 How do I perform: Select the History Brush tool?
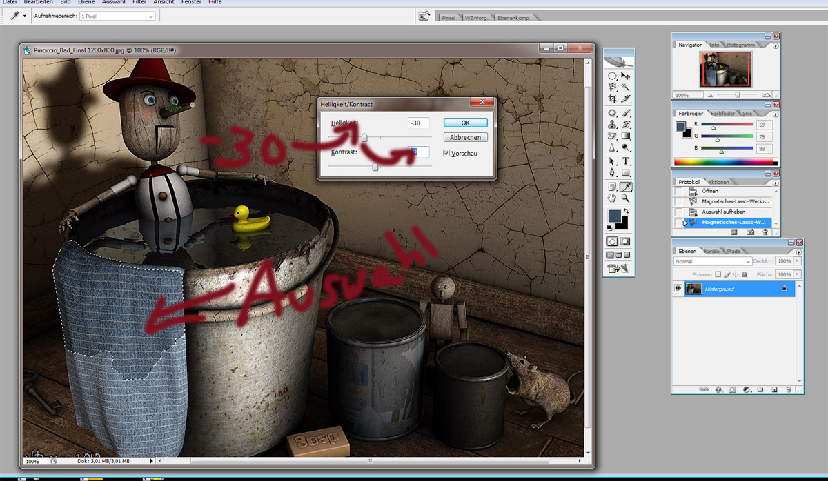tap(626, 124)
